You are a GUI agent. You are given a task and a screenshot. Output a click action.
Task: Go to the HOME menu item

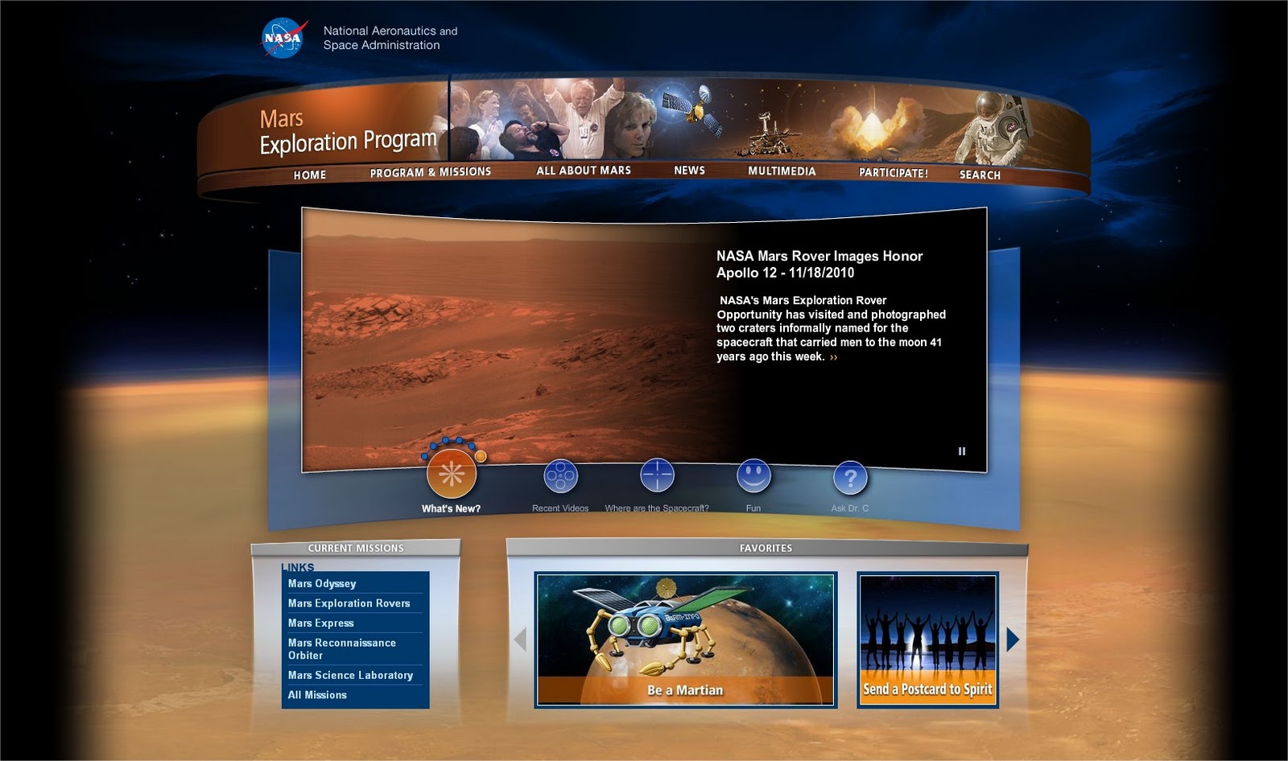point(310,175)
